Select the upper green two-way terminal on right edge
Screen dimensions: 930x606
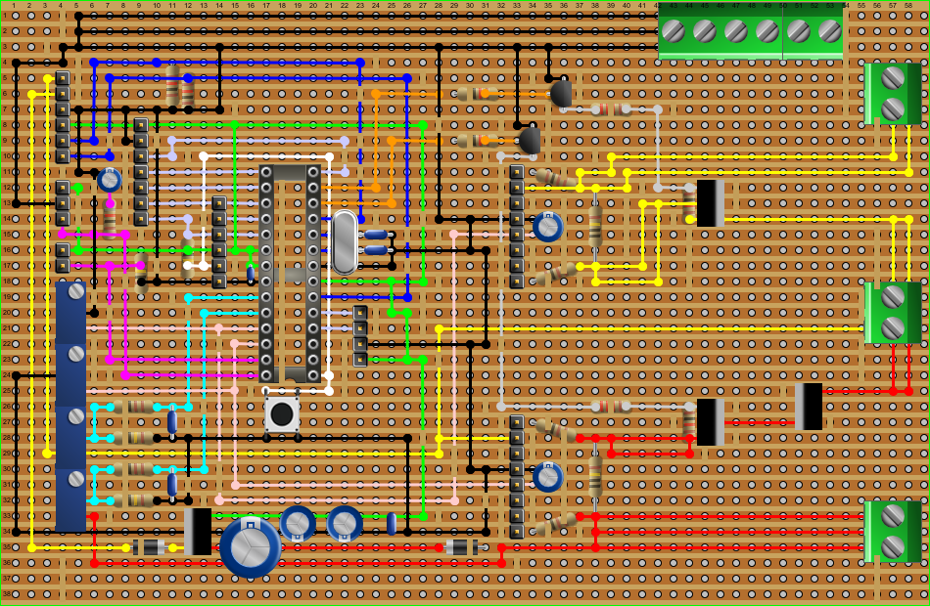tap(892, 94)
